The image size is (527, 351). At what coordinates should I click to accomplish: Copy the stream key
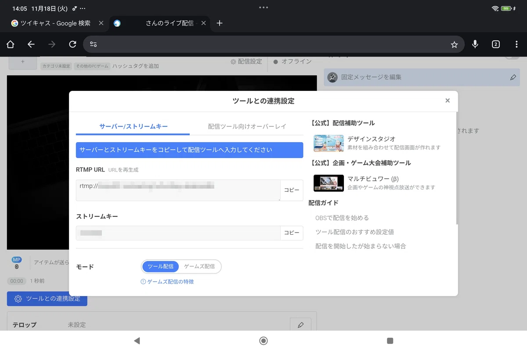coord(292,233)
